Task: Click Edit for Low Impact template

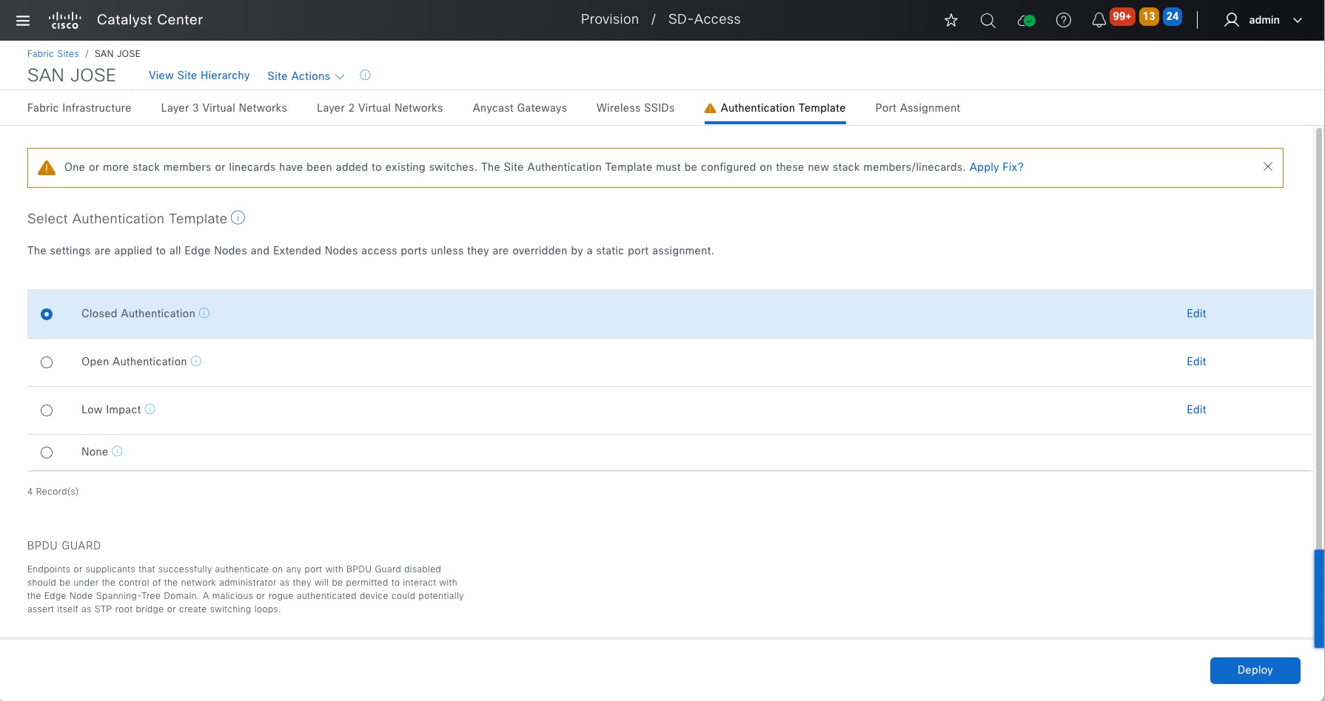Action: 1196,410
